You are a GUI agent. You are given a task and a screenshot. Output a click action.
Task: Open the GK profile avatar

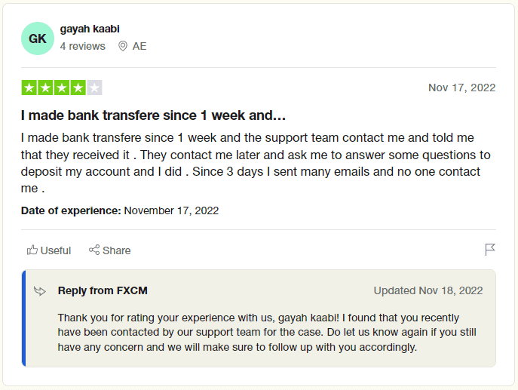click(38, 38)
